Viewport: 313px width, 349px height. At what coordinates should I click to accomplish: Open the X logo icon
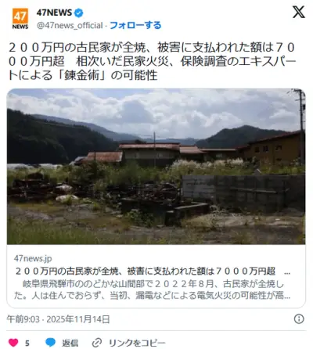[298, 13]
